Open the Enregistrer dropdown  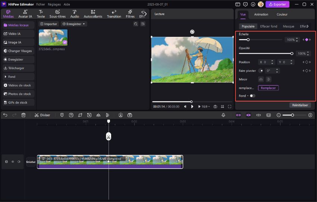74,24
